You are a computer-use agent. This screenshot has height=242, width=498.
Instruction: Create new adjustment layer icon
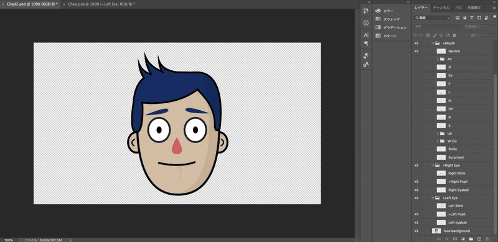click(463, 239)
